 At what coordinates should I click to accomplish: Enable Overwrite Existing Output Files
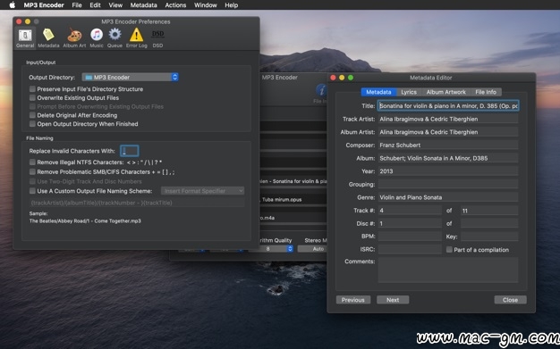pos(32,97)
